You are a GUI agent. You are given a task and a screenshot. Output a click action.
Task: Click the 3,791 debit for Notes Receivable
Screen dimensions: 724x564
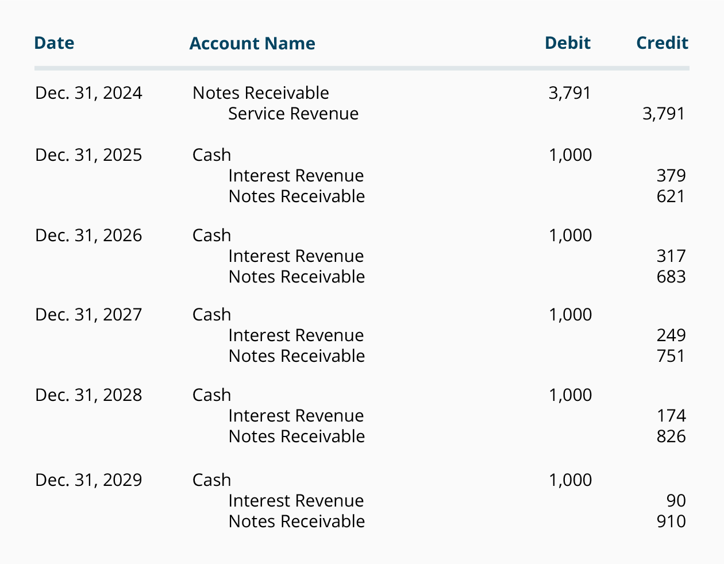(569, 93)
